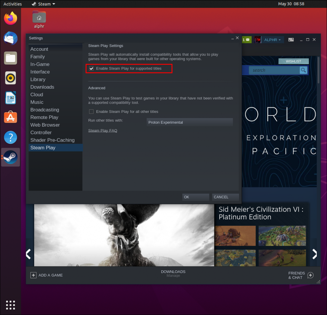Open the Steam Play FAQ link

(103, 130)
